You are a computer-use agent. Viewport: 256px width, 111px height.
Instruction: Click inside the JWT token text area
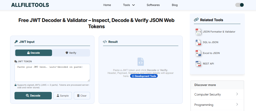[x=52, y=73]
